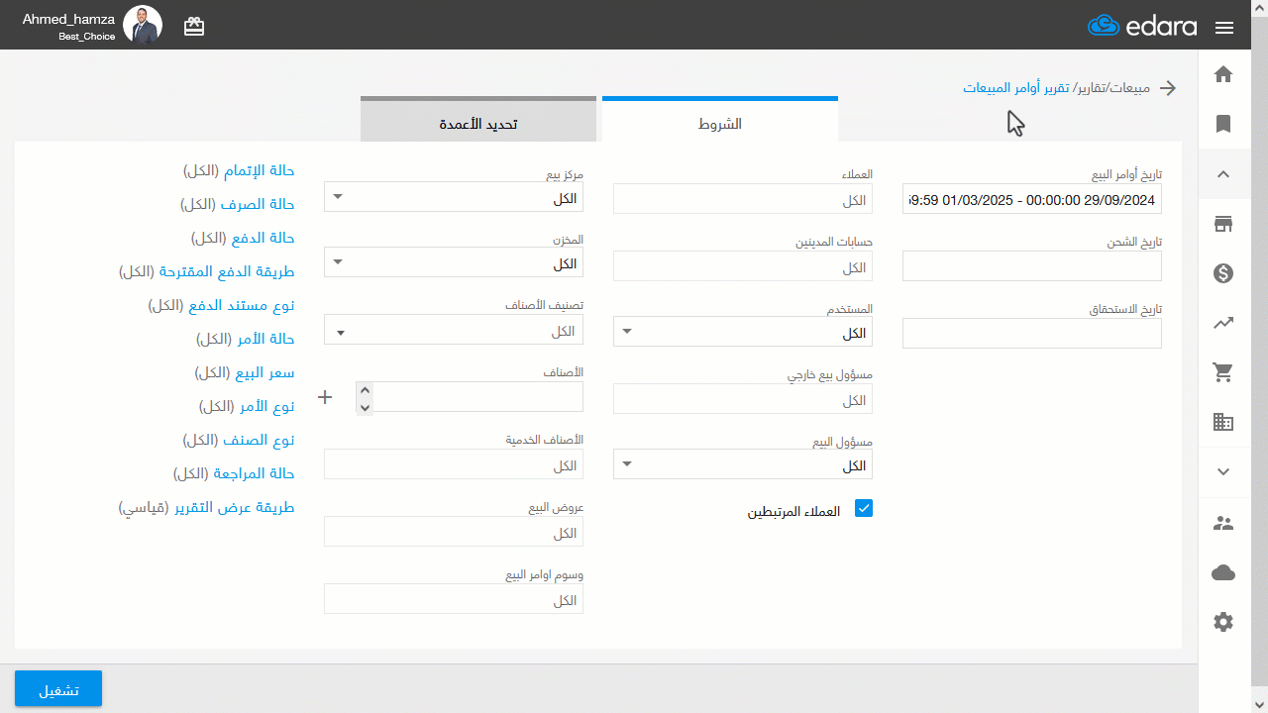This screenshot has height=713, width=1268.
Task: Click the store icon in sidebar
Action: tap(1223, 224)
